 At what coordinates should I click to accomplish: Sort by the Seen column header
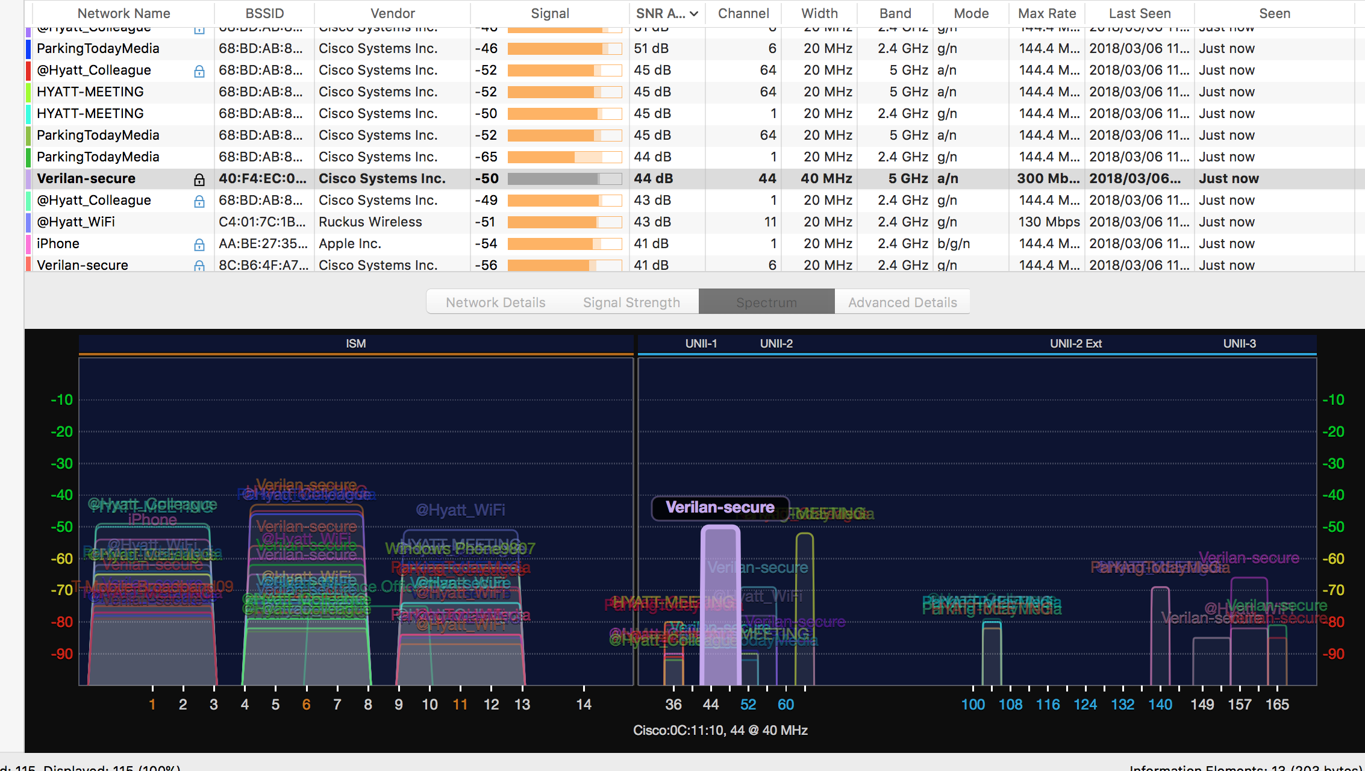(1275, 13)
